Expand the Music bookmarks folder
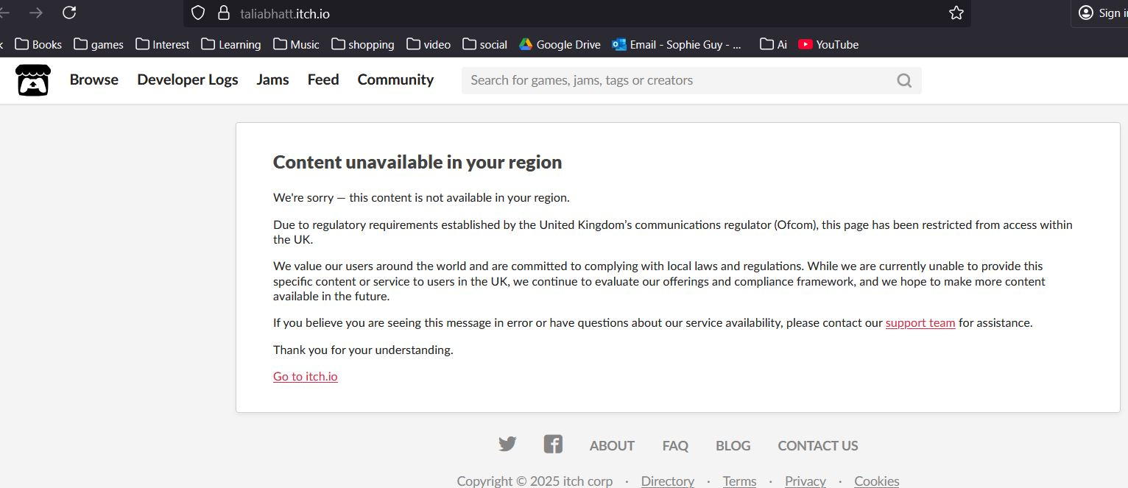Image resolution: width=1128 pixels, height=488 pixels. (x=296, y=44)
